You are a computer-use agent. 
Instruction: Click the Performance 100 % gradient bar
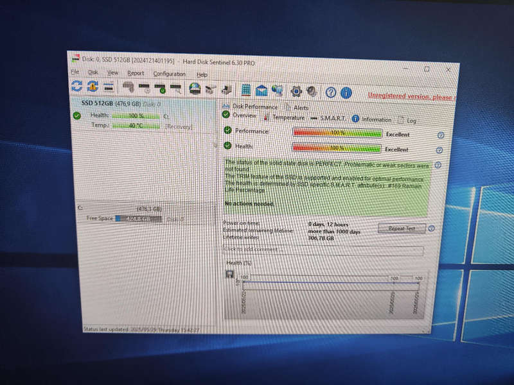click(x=337, y=133)
